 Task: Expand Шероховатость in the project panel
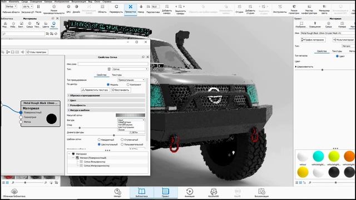pyautogui.click(x=296, y=67)
